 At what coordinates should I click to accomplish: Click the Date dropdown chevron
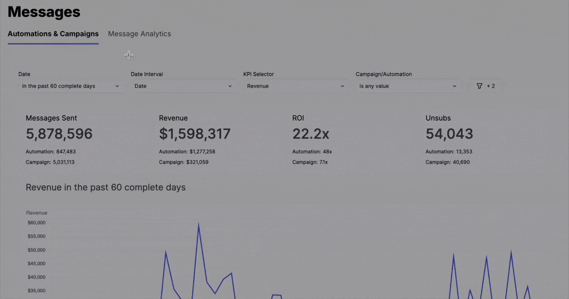(x=117, y=86)
